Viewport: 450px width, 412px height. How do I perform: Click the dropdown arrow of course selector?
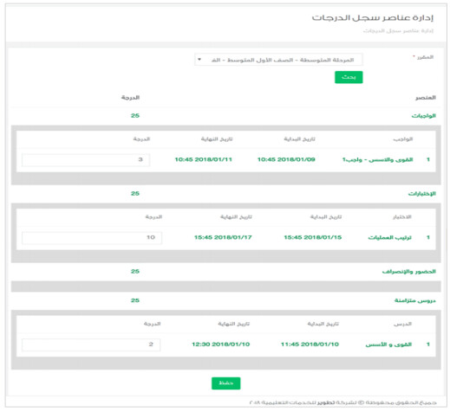pyautogui.click(x=199, y=60)
